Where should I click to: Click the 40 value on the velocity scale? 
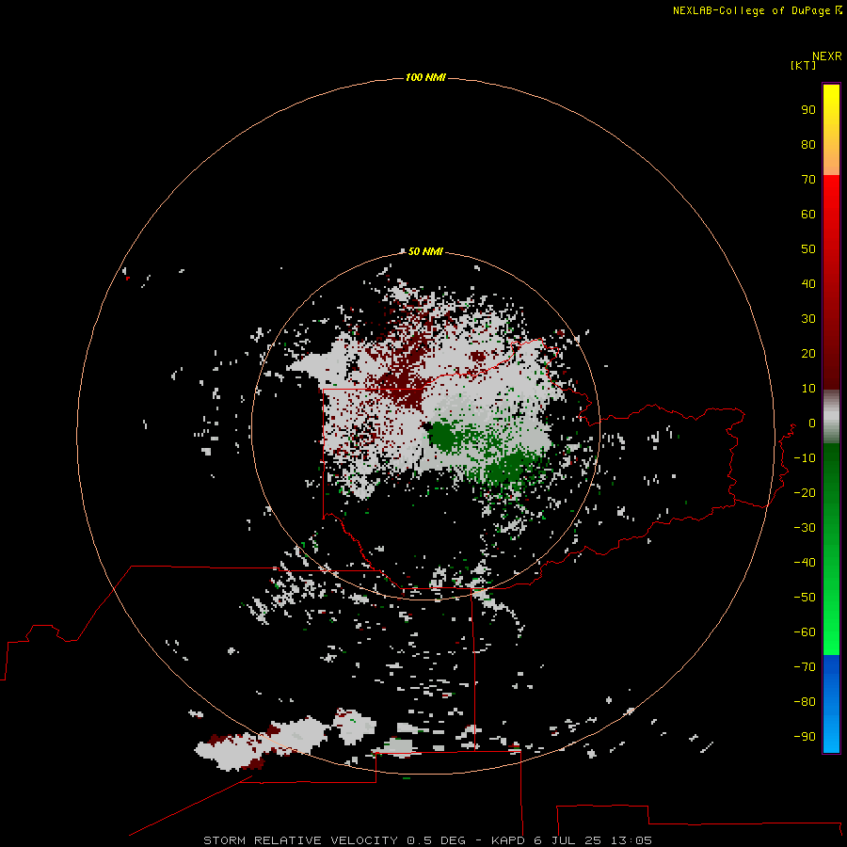[808, 283]
